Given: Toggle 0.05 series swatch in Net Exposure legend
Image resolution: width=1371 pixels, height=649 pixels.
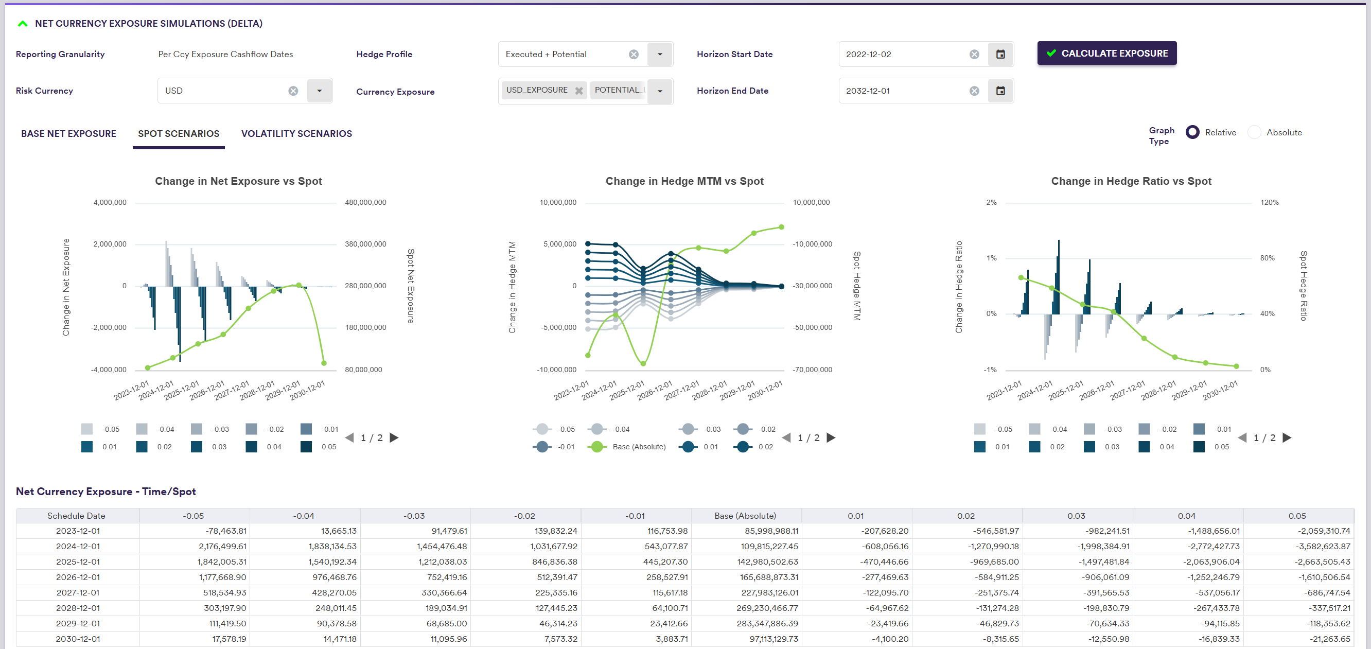Looking at the screenshot, I should point(306,447).
